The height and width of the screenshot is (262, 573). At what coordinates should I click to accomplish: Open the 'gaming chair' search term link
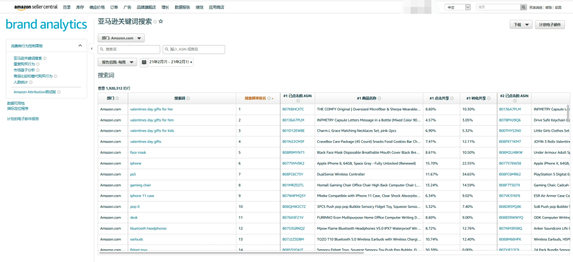click(x=141, y=185)
